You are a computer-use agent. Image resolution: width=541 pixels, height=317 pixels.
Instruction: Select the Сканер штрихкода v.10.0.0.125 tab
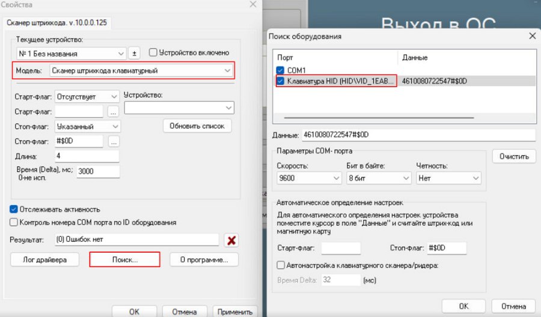57,23
